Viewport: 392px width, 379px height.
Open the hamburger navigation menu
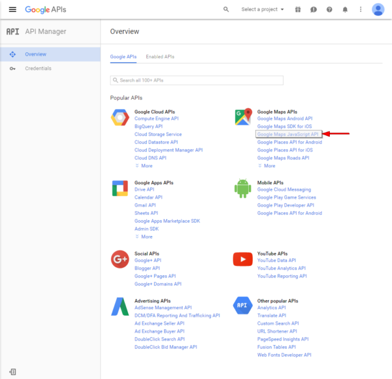(x=12, y=10)
